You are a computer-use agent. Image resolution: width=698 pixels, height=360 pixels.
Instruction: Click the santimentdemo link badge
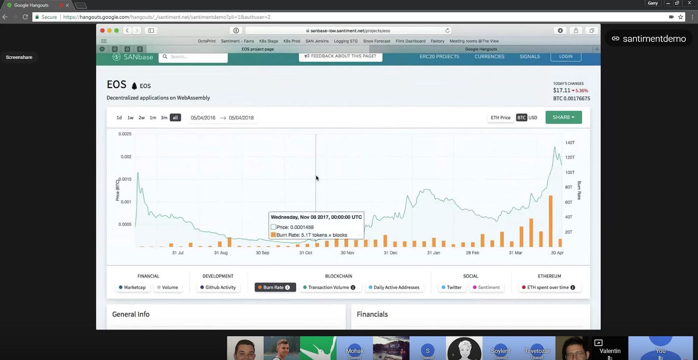649,39
